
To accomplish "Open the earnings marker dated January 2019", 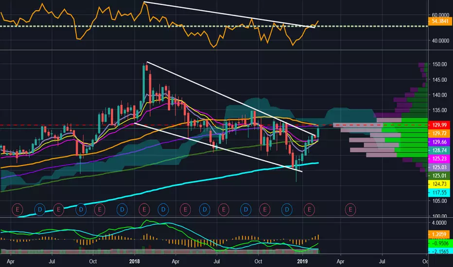I will click(309, 209).
